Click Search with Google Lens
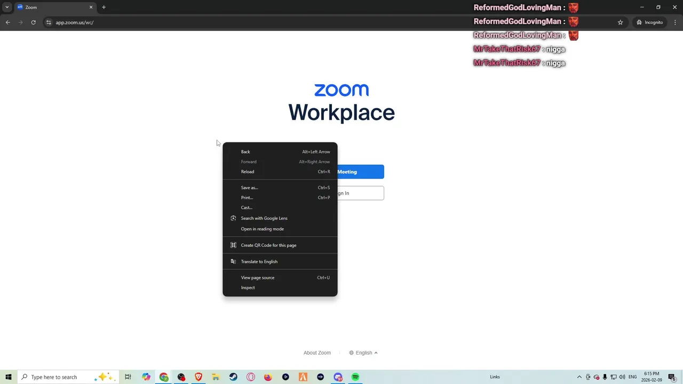 280,218
